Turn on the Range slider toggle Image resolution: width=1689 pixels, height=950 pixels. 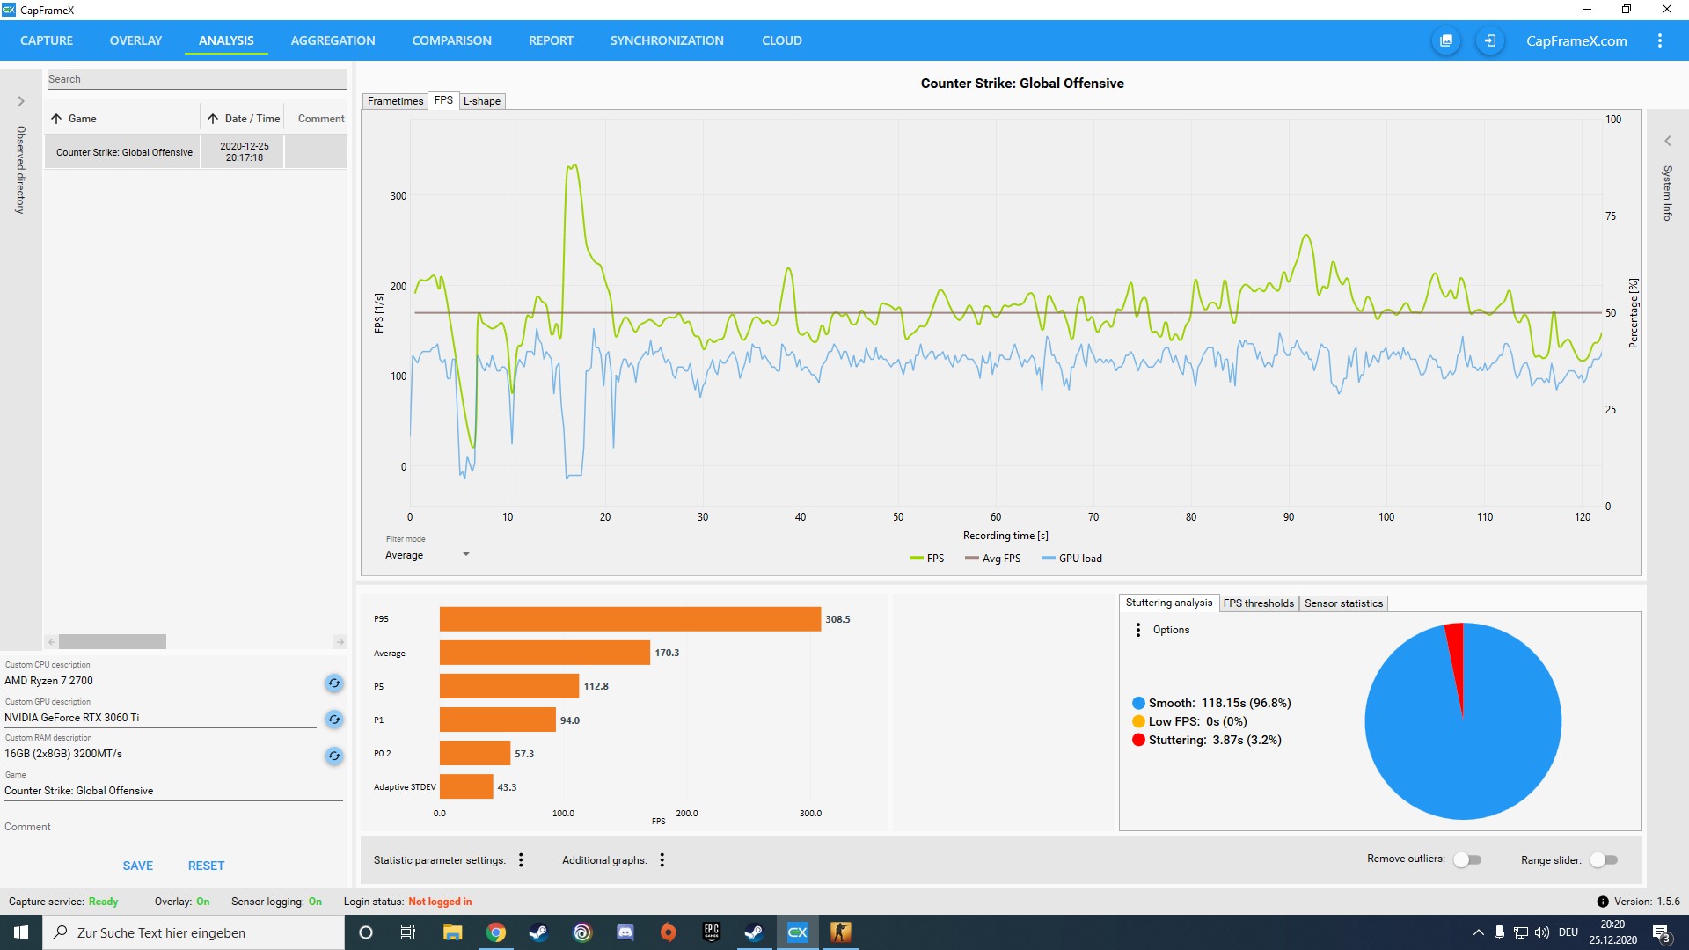pos(1603,859)
